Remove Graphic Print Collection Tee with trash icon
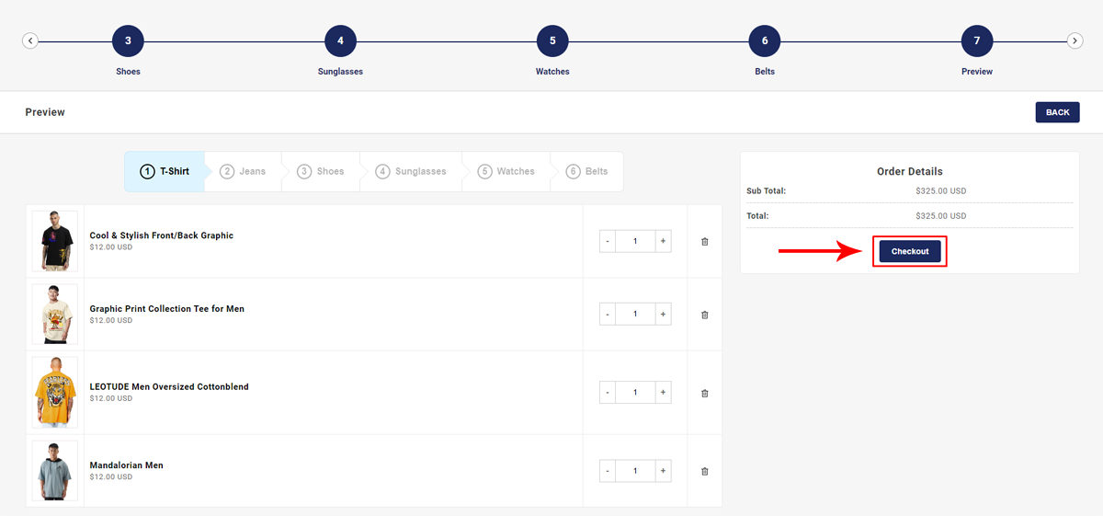 click(705, 315)
